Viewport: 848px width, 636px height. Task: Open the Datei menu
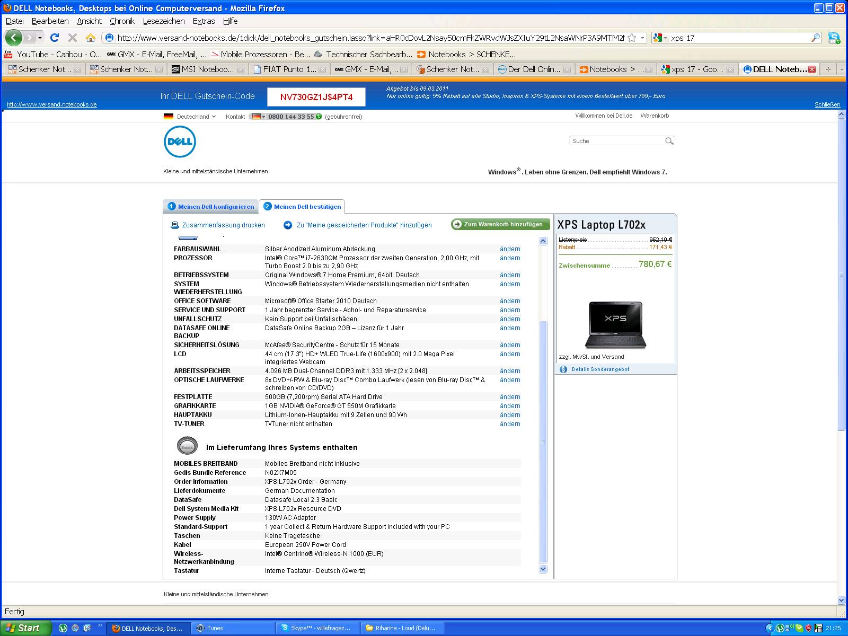(15, 21)
